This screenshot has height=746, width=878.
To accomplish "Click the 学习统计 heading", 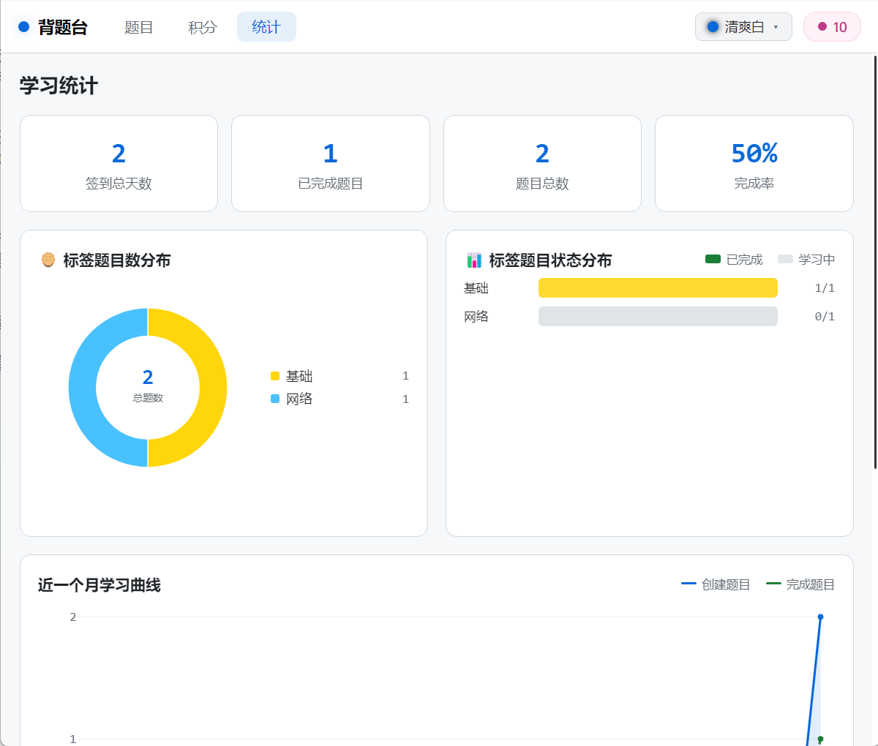I will [x=59, y=86].
